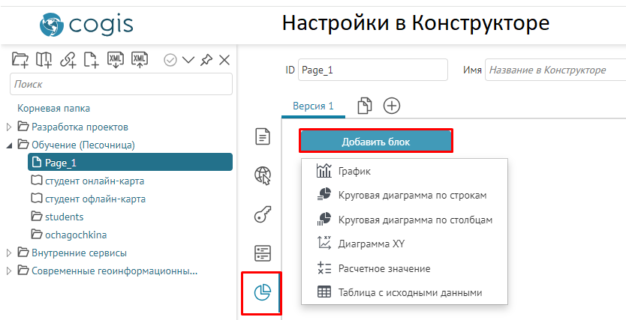Click the XML import (down arrow) icon
This screenshot has width=626, height=320.
click(x=115, y=60)
